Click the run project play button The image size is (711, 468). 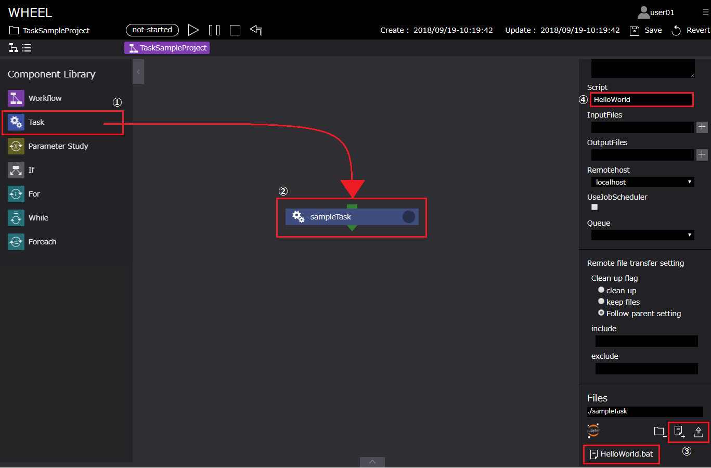[x=193, y=30]
